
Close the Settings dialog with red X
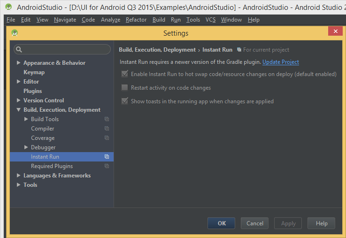[335, 31]
